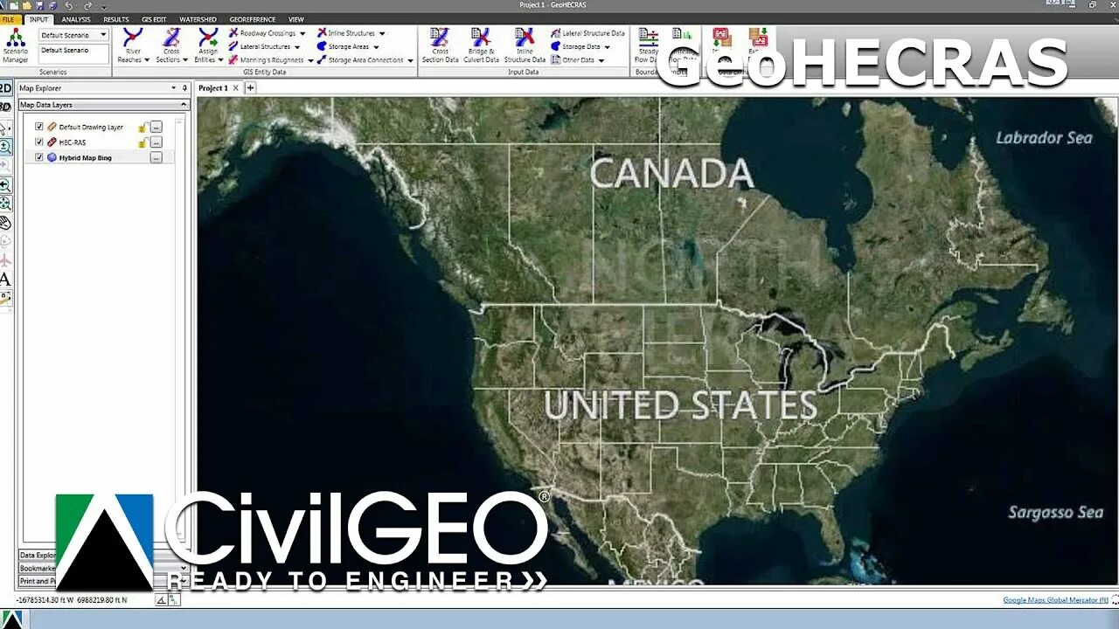Select the text annotation A tool
The image size is (1119, 629).
click(x=5, y=280)
